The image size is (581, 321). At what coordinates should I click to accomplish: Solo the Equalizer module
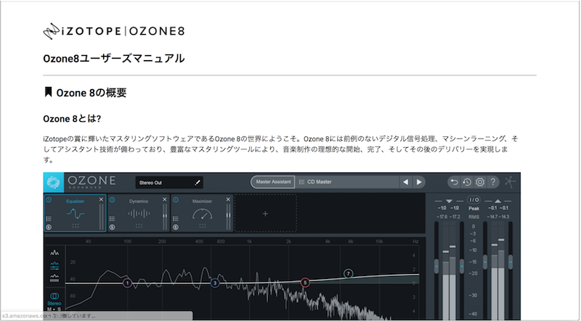[49, 227]
